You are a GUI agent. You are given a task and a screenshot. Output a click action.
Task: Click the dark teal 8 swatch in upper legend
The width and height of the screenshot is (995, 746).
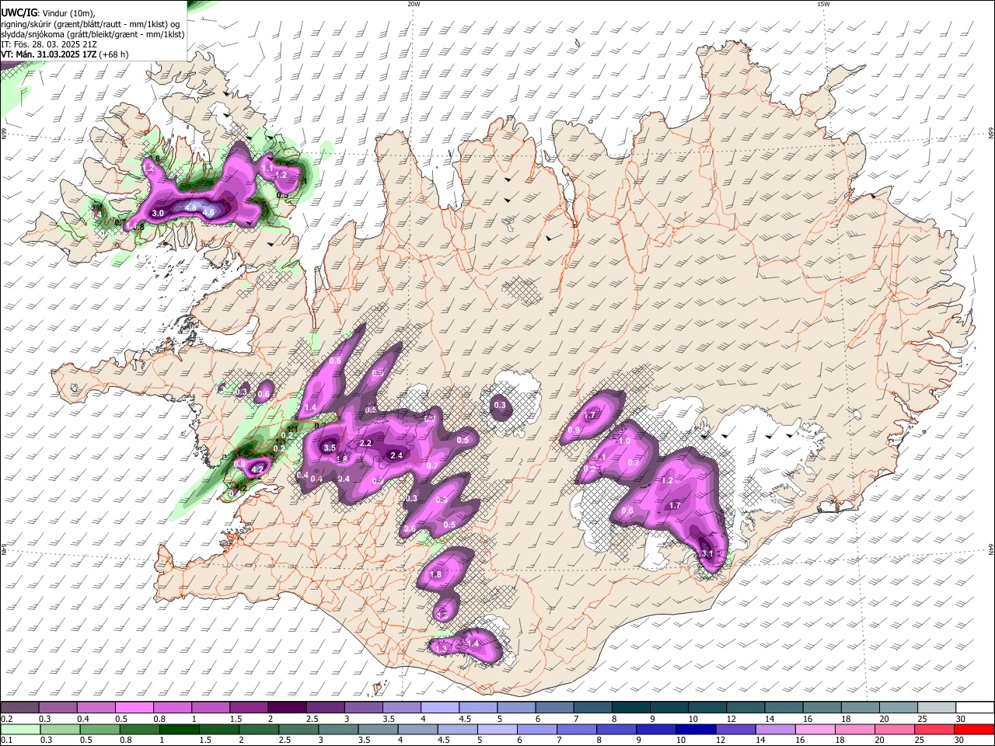point(630,707)
